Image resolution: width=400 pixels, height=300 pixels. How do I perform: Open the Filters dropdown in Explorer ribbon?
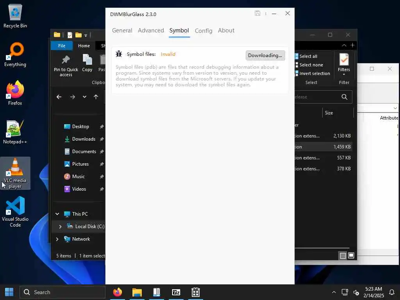click(x=344, y=64)
